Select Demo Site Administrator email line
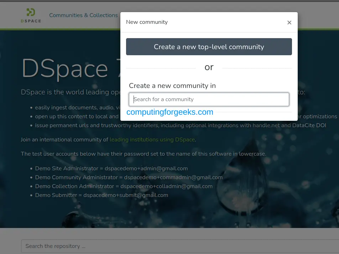The height and width of the screenshot is (254, 339). [x=111, y=168]
